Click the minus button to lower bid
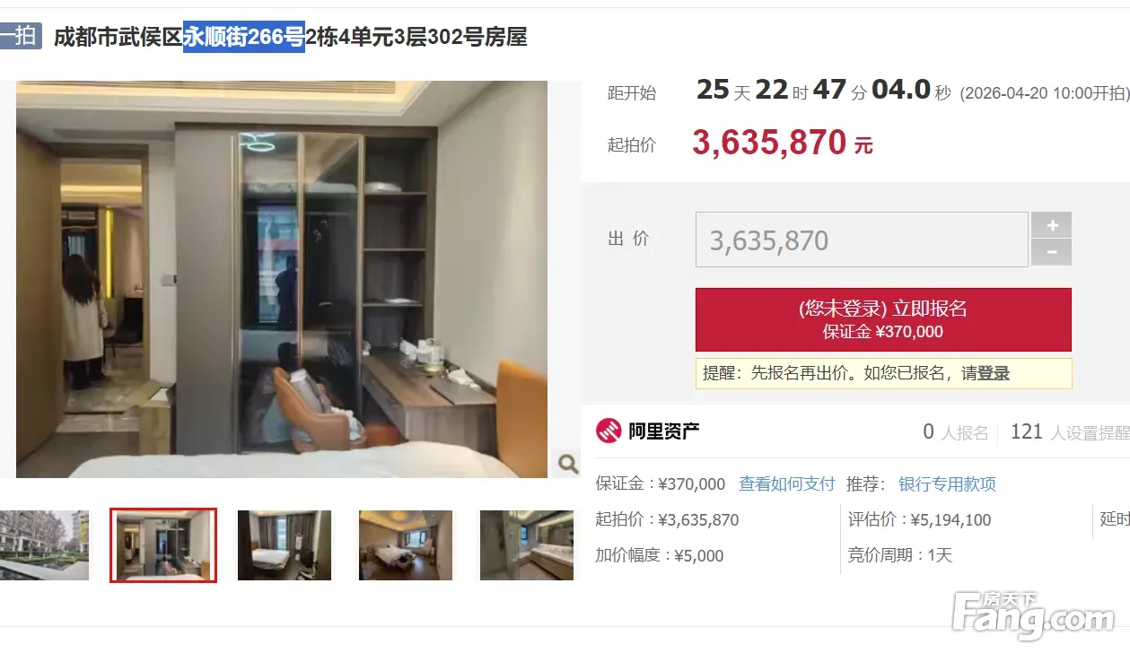Viewport: 1130px width, 653px height. tap(1052, 253)
